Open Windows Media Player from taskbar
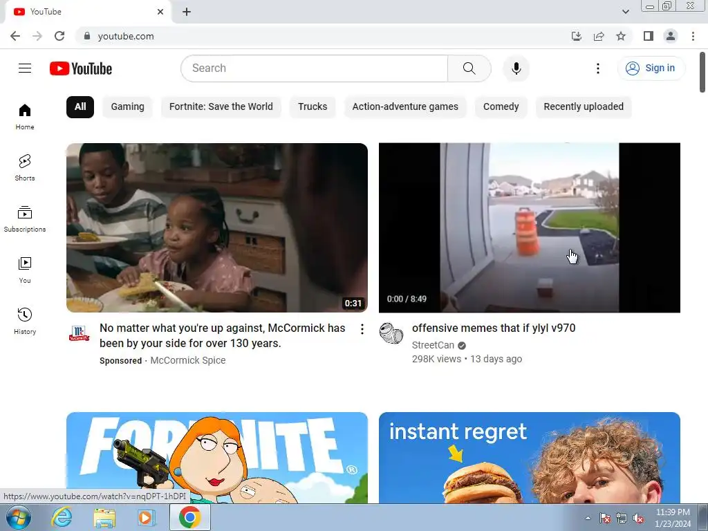Viewport: 708px width, 531px height. 146,517
